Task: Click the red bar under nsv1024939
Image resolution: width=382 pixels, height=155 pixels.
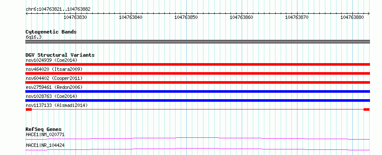Action: pyautogui.click(x=197, y=64)
